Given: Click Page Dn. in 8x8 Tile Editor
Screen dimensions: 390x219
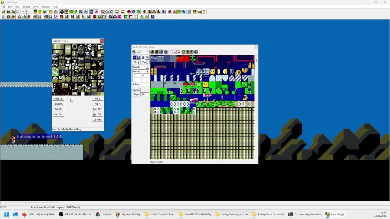Looking at the screenshot, I should 58,104.
